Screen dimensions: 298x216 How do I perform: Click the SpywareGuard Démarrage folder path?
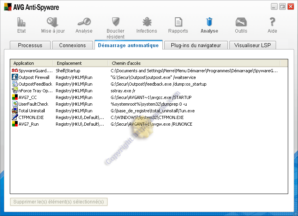pos(194,71)
